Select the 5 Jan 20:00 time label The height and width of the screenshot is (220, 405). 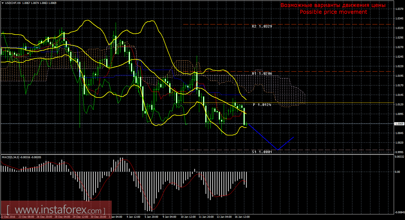click(x=151, y=217)
